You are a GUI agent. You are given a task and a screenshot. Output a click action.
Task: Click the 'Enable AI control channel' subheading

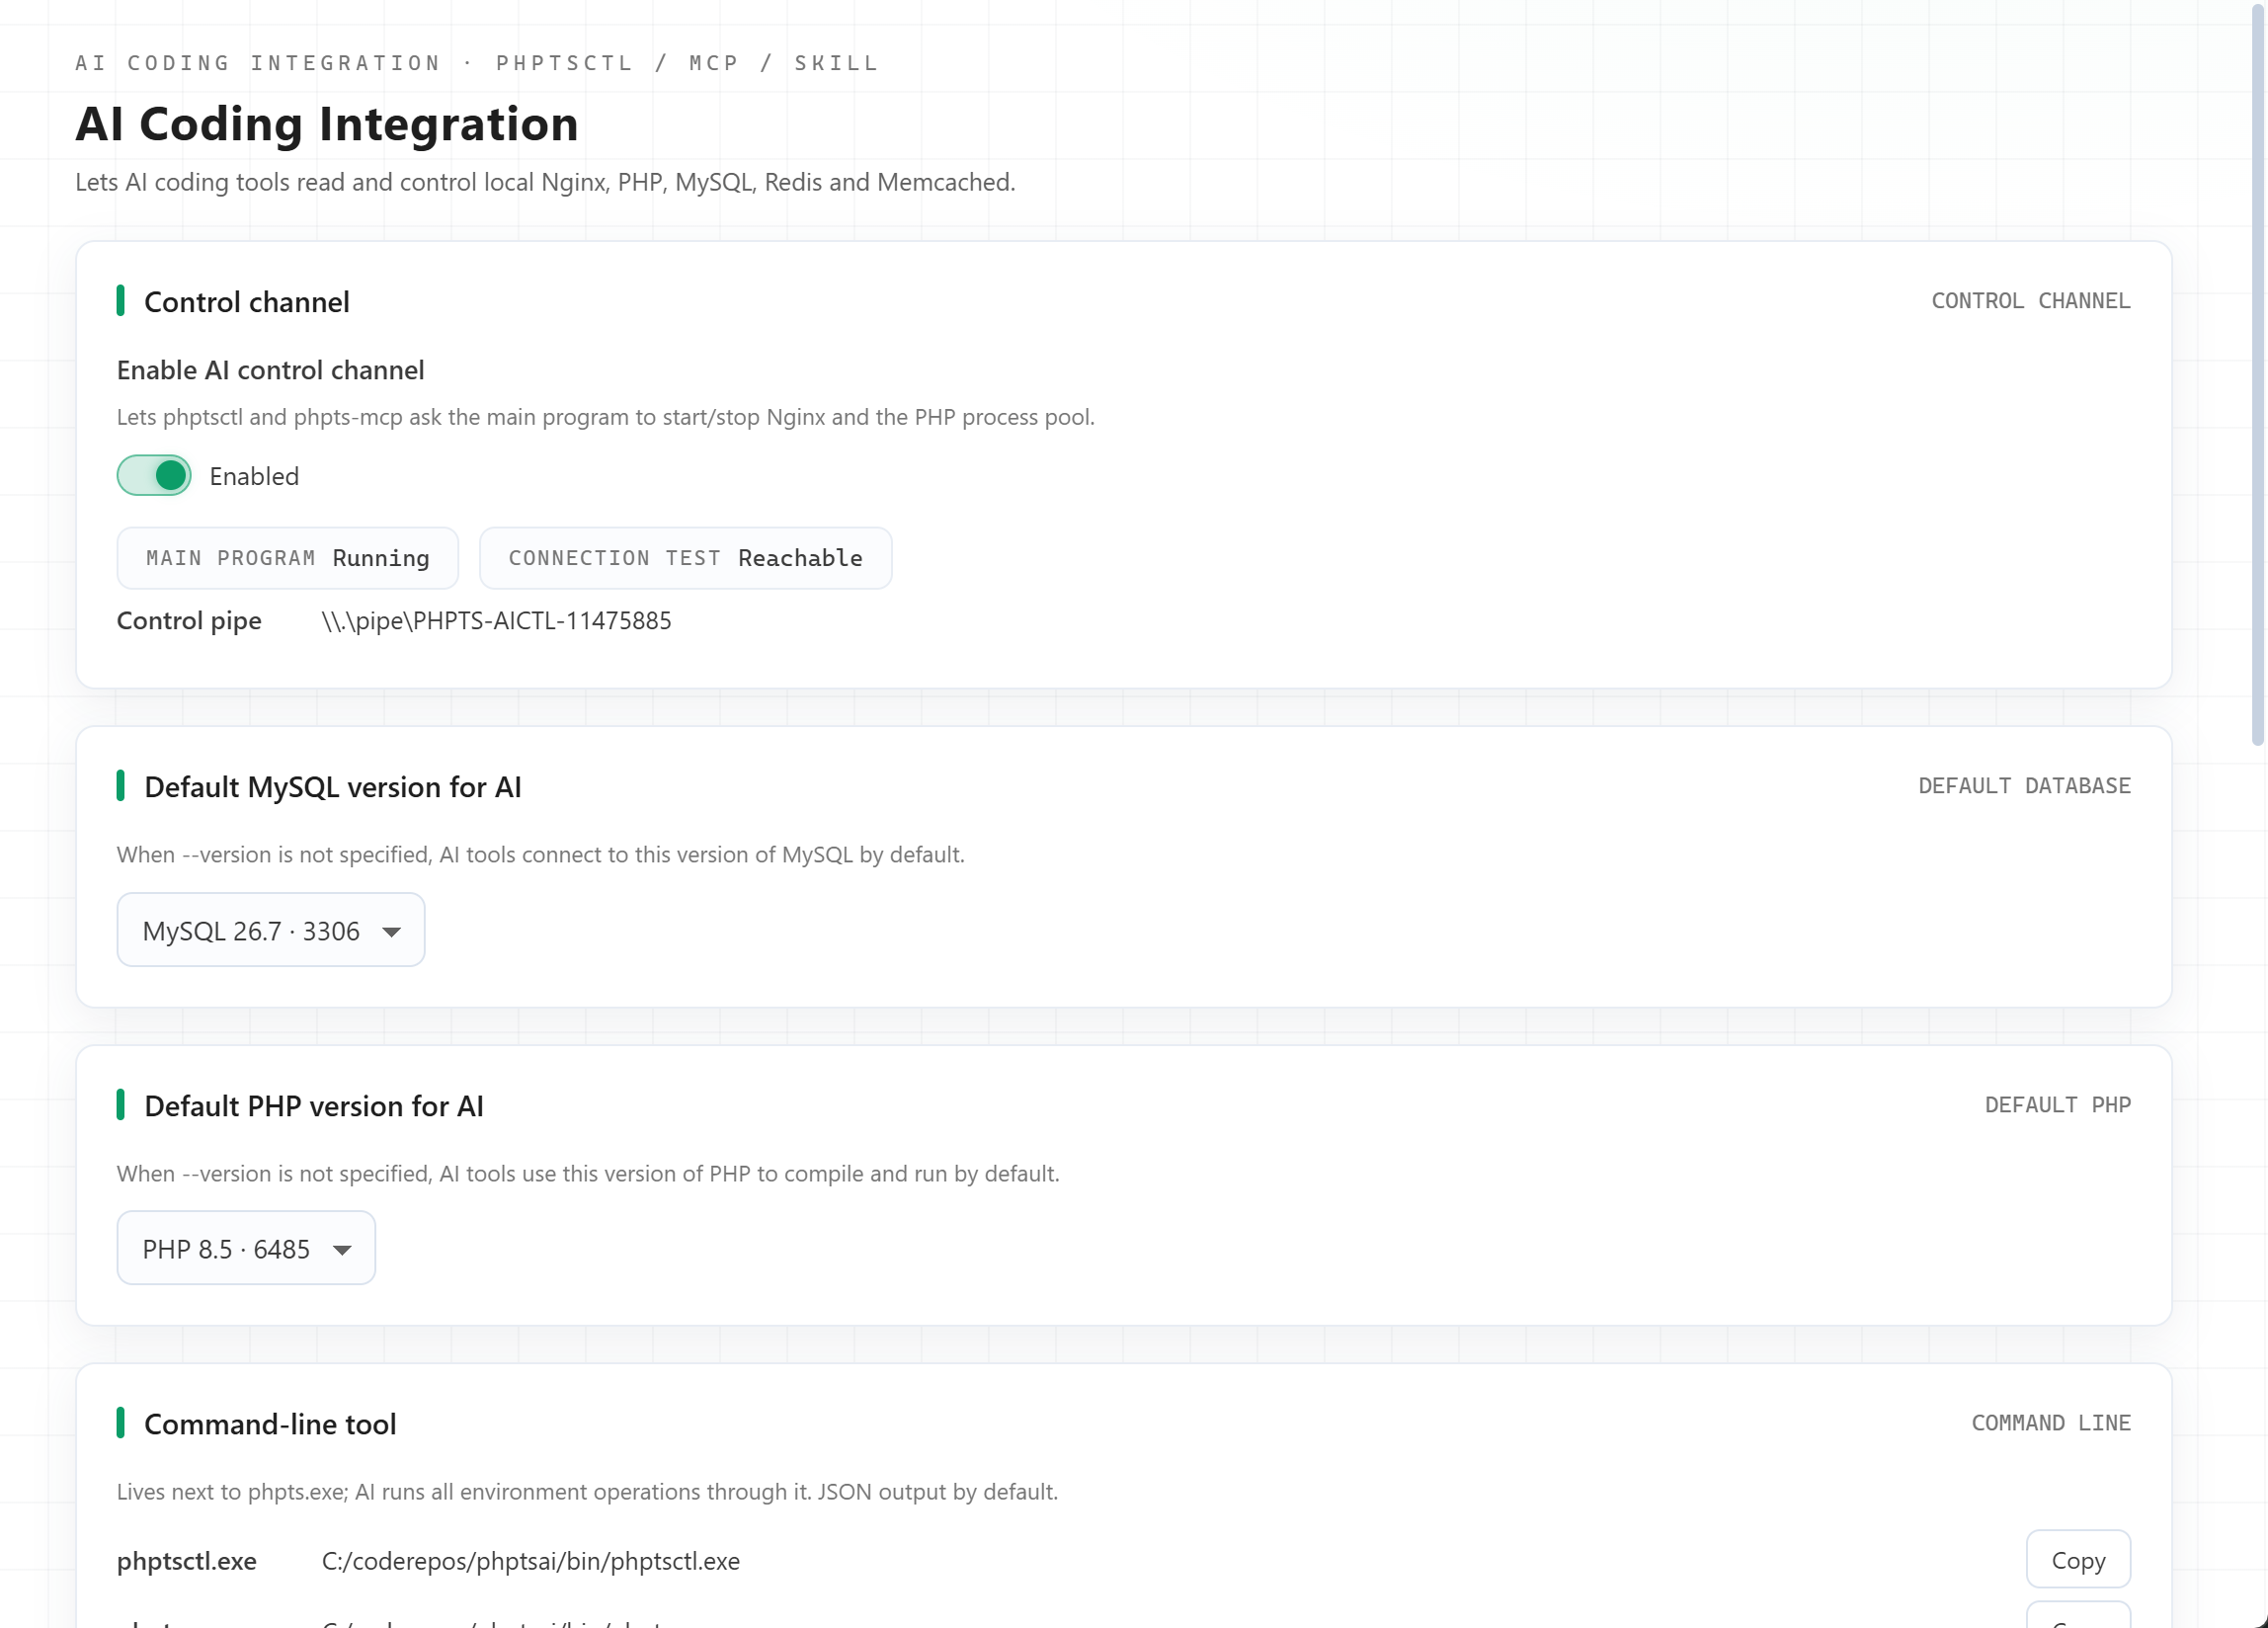click(271, 370)
